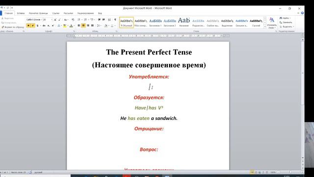Toggle superscript formatting
This screenshot has height=177, width=314.
[x=53, y=26]
